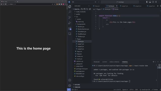Toggle primary side bar layout button

coord(147,2)
